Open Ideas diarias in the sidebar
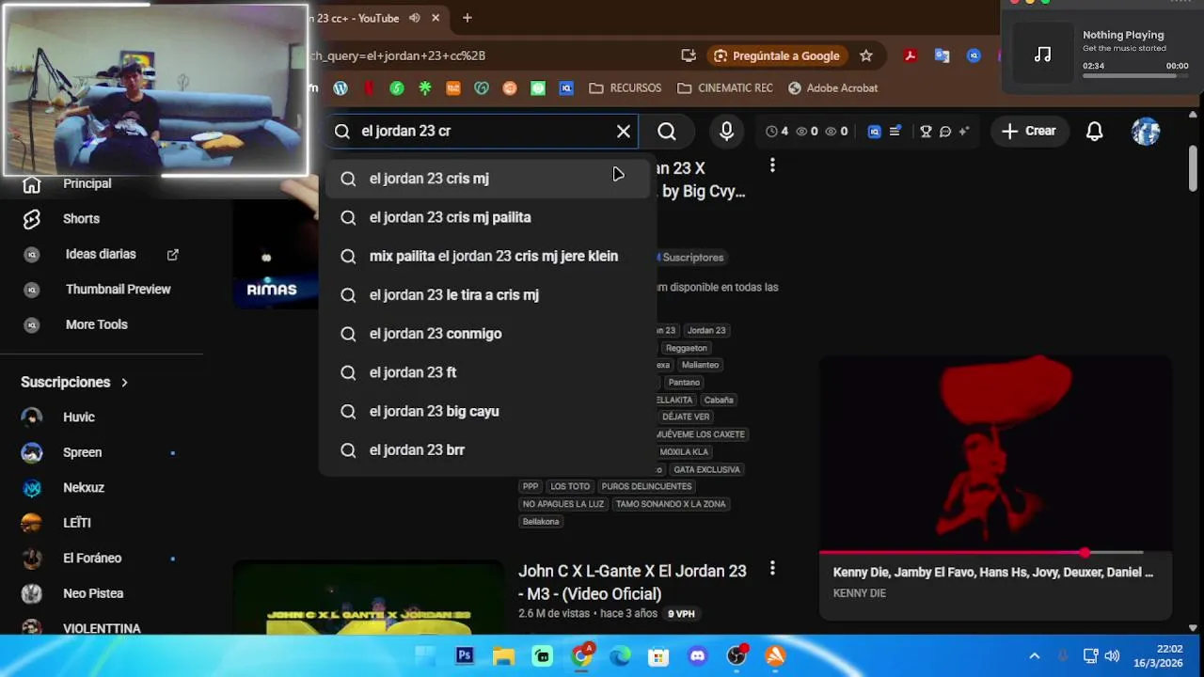This screenshot has width=1204, height=677. pos(101,254)
